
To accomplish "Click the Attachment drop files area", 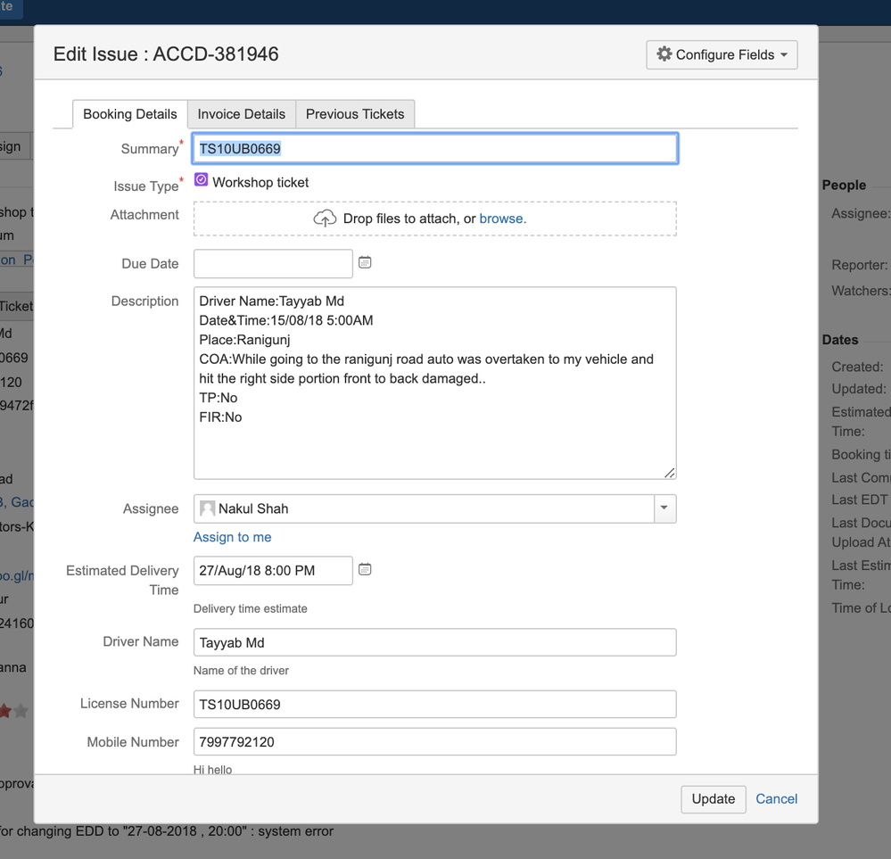I will (x=435, y=219).
